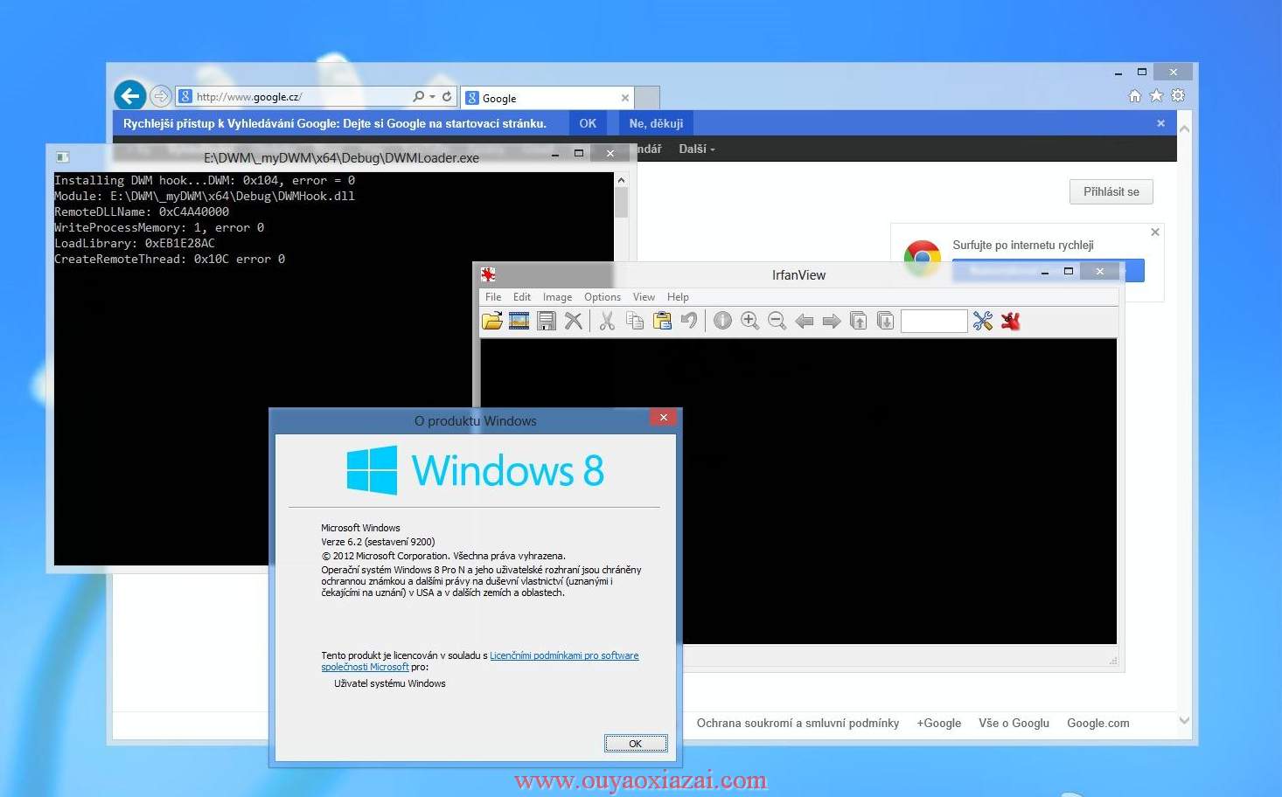Open IrfanView settings tools icon
This screenshot has width=1282, height=797.
click(983, 321)
